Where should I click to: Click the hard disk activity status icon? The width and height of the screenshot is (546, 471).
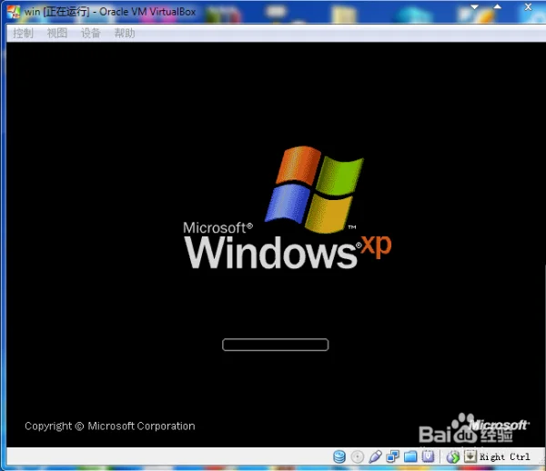pyautogui.click(x=339, y=456)
